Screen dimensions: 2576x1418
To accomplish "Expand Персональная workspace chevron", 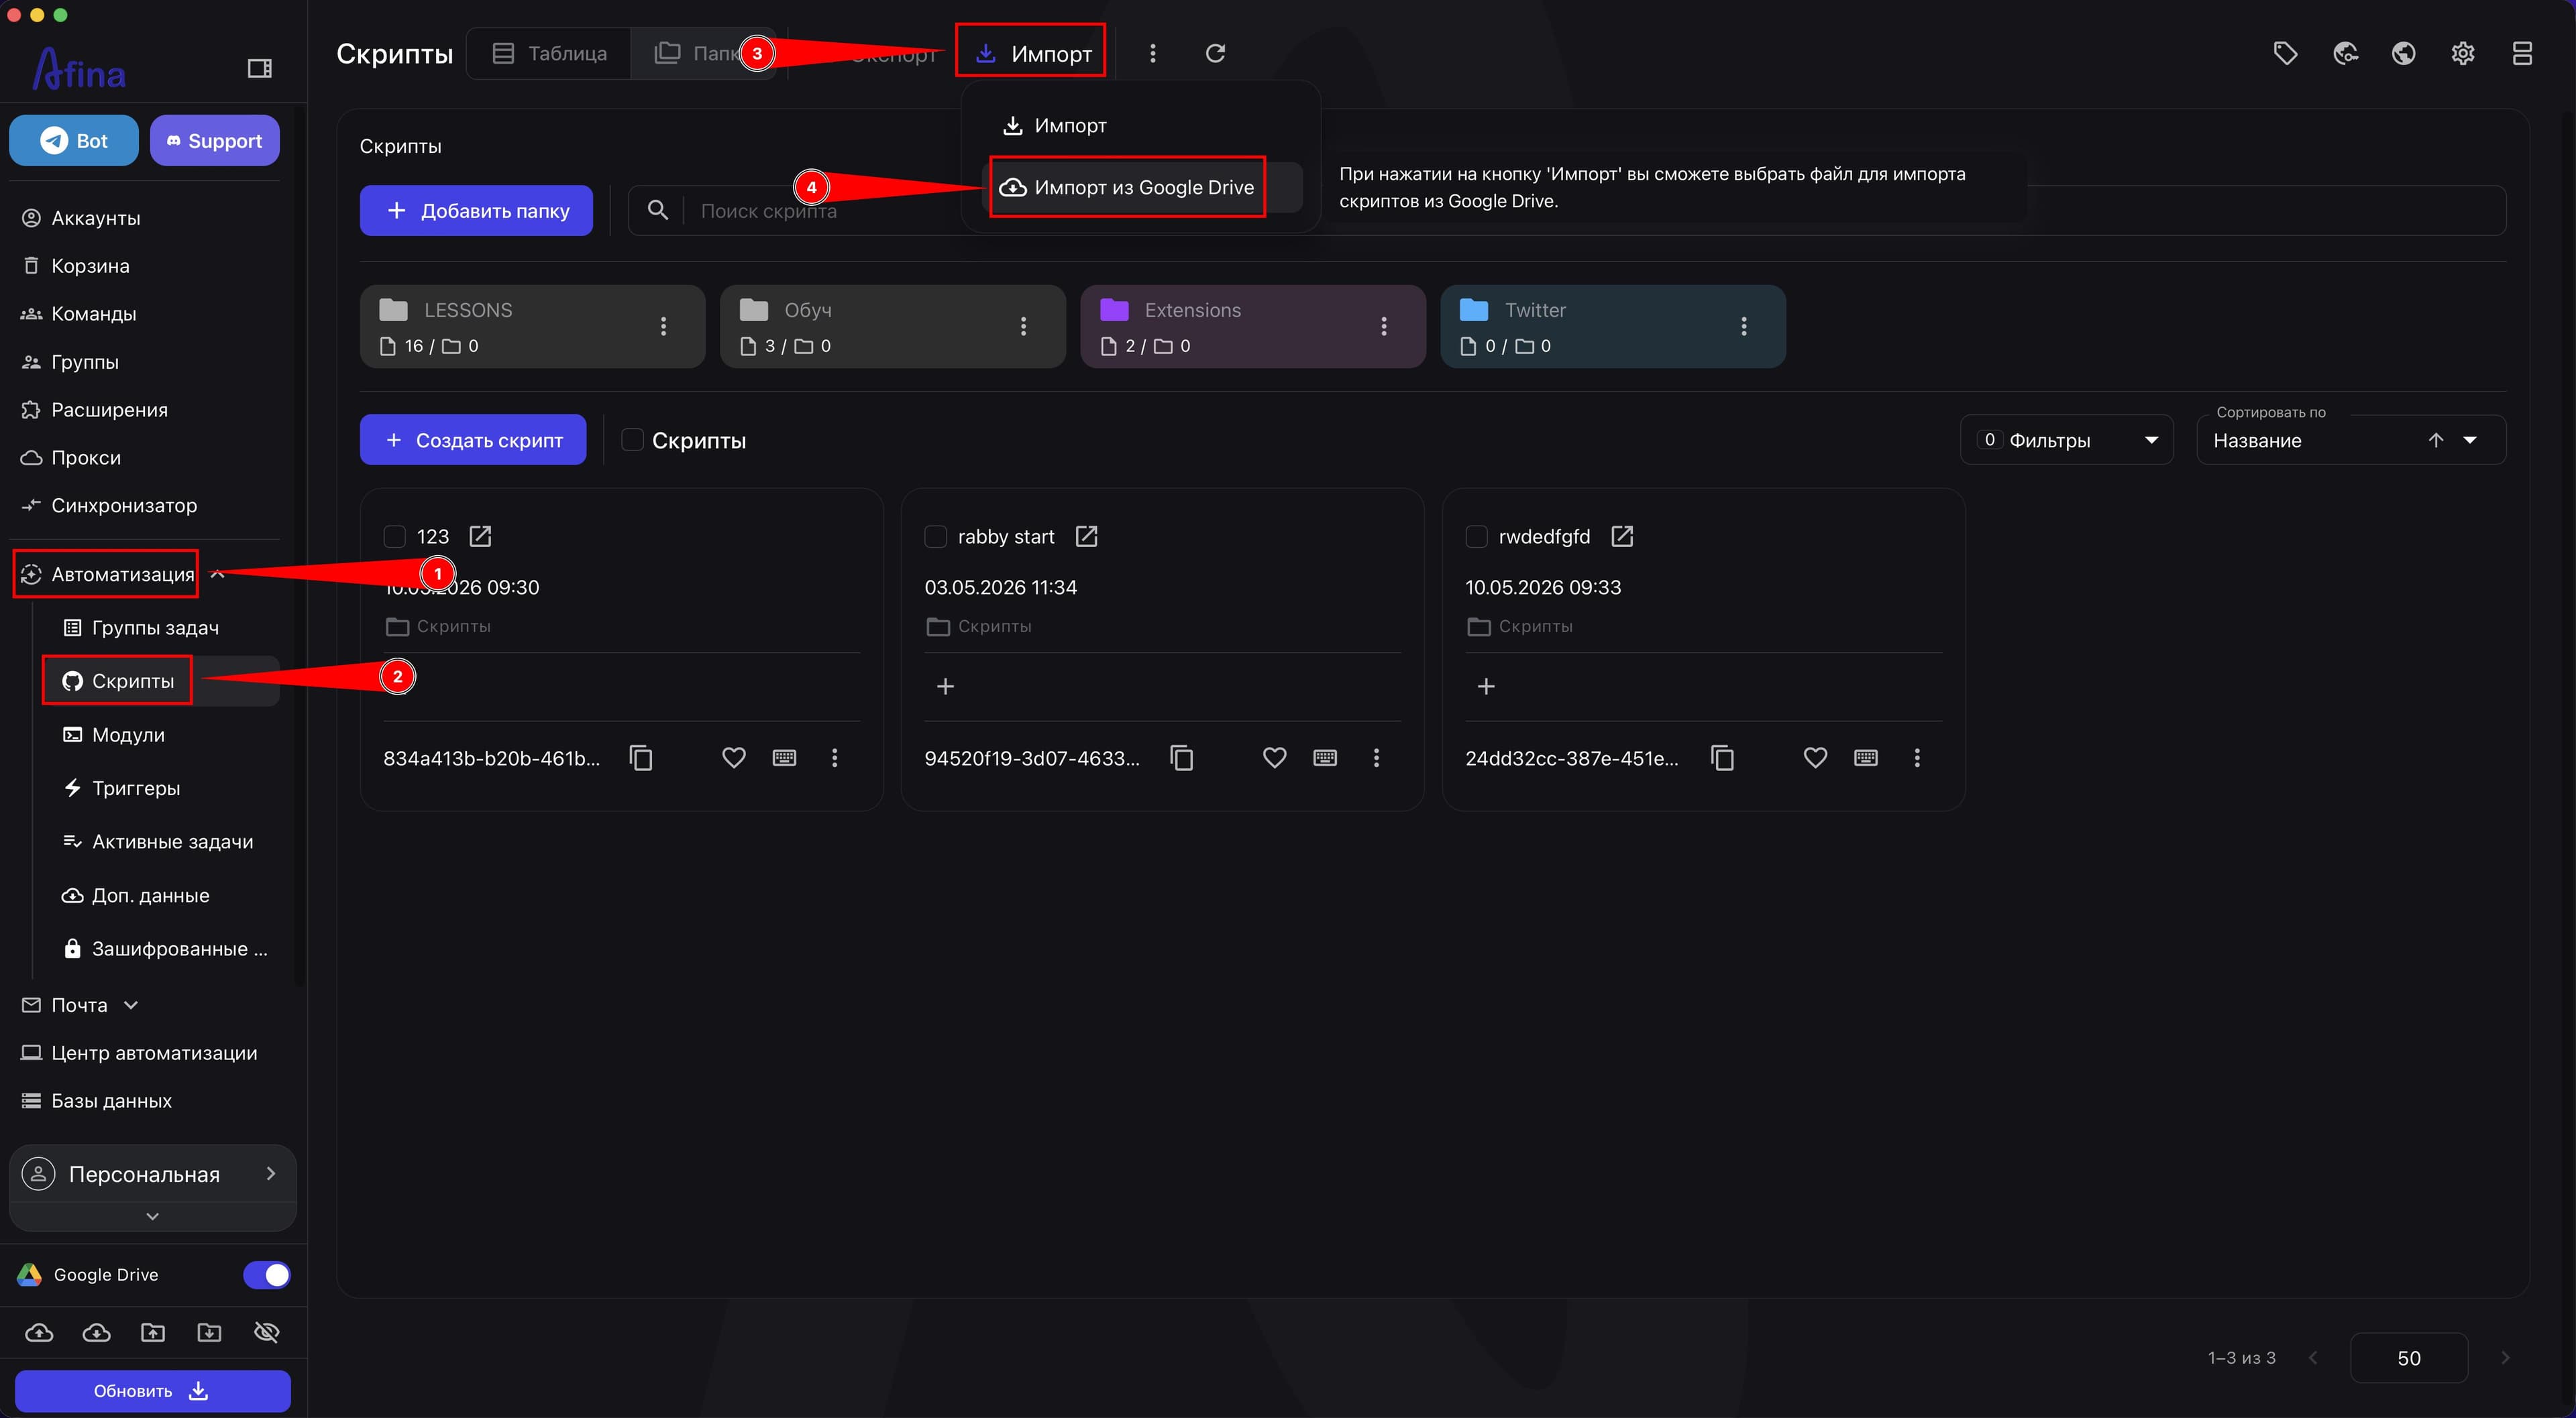I will 270,1174.
